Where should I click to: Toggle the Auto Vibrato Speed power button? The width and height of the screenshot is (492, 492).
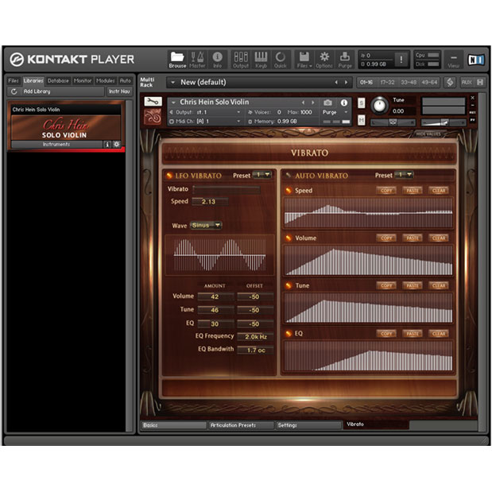point(289,191)
